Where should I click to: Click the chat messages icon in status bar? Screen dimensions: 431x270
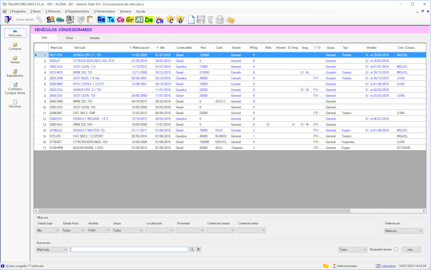point(326,266)
